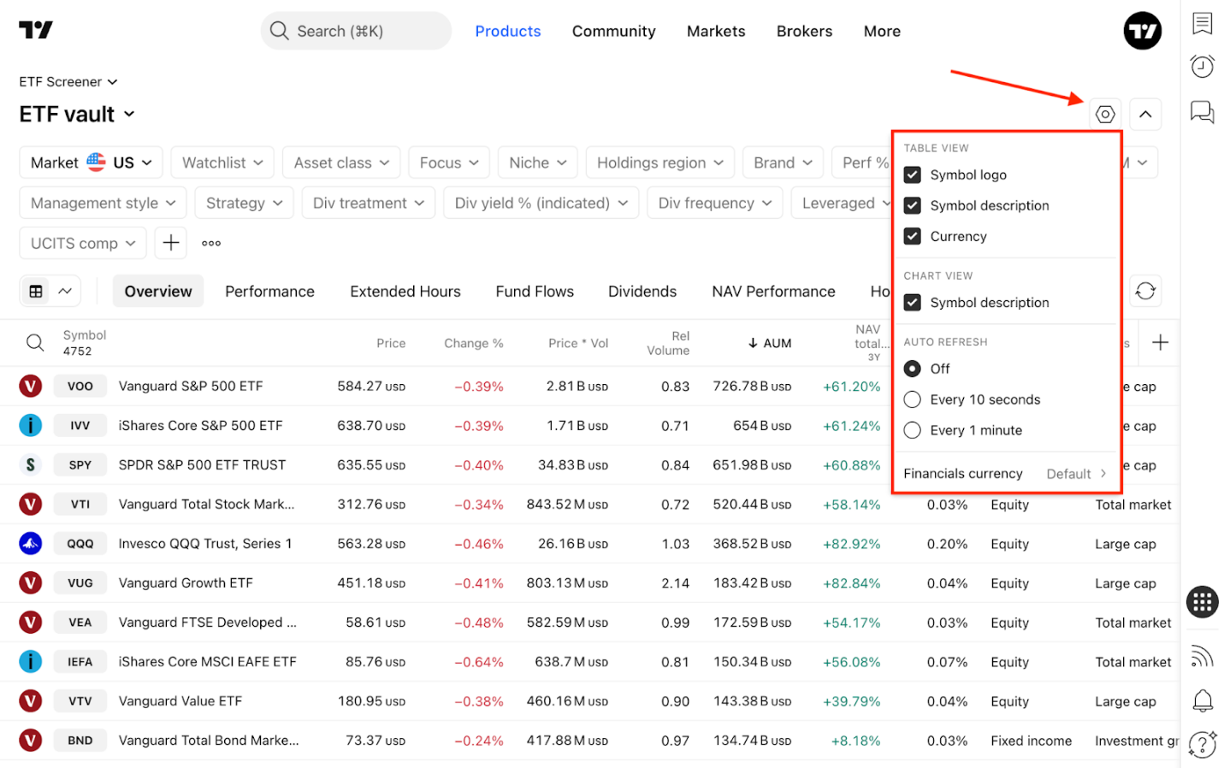The image size is (1224, 768).
Task: Open screener settings hexagon icon
Action: coord(1105,115)
